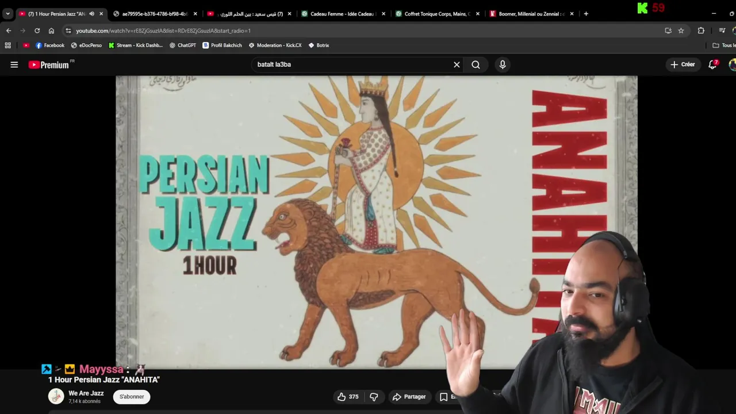Open the ChatGPT bookmark
Image resolution: width=736 pixels, height=414 pixels.
(x=183, y=45)
